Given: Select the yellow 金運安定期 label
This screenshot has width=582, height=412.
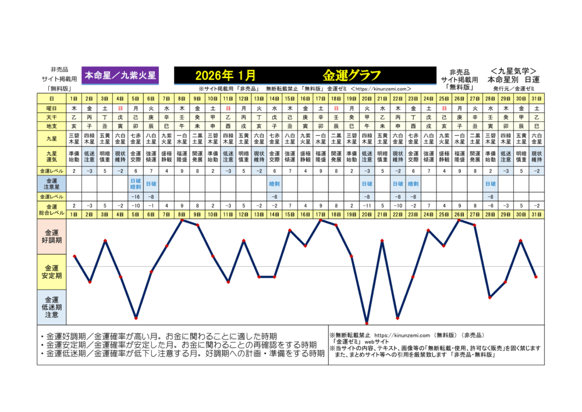Looking at the screenshot, I should pyautogui.click(x=52, y=272).
